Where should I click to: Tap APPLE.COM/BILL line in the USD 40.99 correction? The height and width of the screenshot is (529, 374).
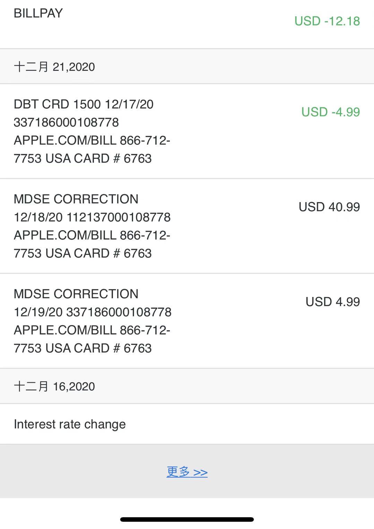[x=65, y=235]
